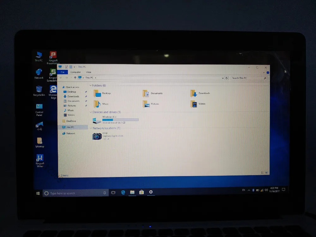
Task: Select Kingsoft Writer desktop shortcut
Action: (x=40, y=161)
